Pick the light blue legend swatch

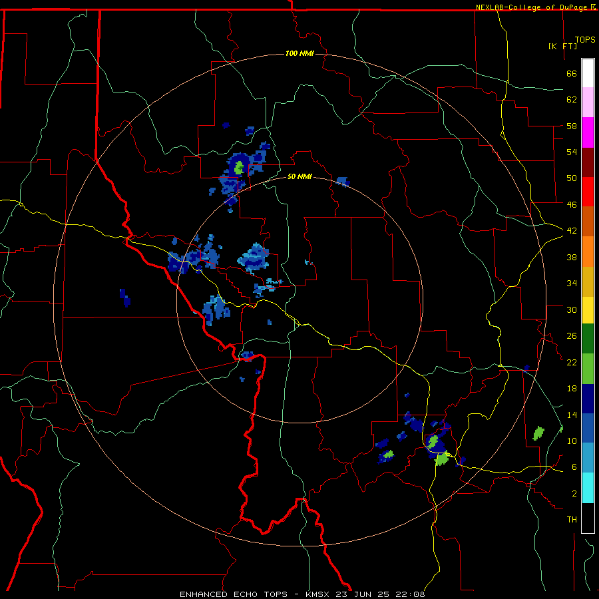point(588,458)
